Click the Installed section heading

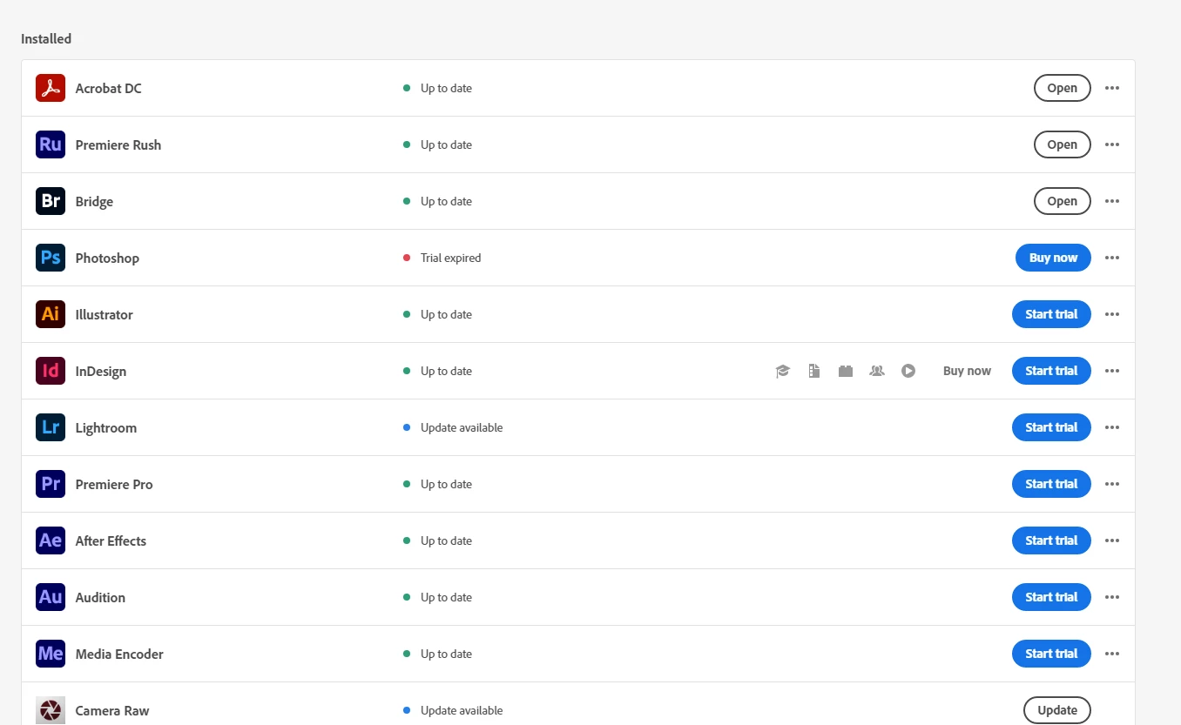pyautogui.click(x=46, y=38)
